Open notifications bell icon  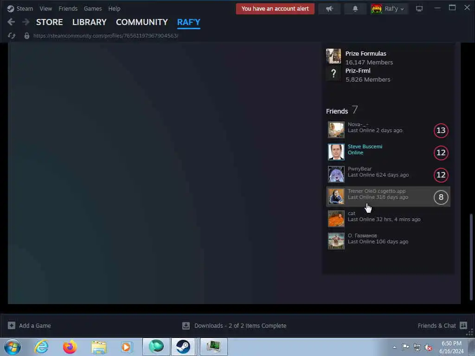tap(355, 9)
